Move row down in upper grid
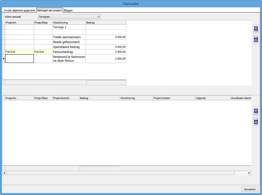The height and width of the screenshot is (195, 262). click(x=256, y=39)
